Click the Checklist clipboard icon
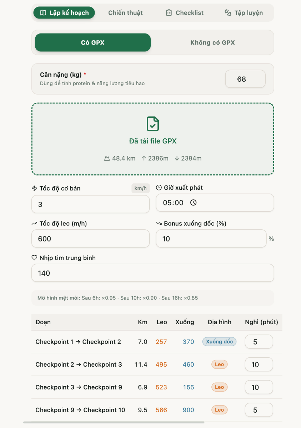Screen dimensions: 301x428 coord(169,13)
